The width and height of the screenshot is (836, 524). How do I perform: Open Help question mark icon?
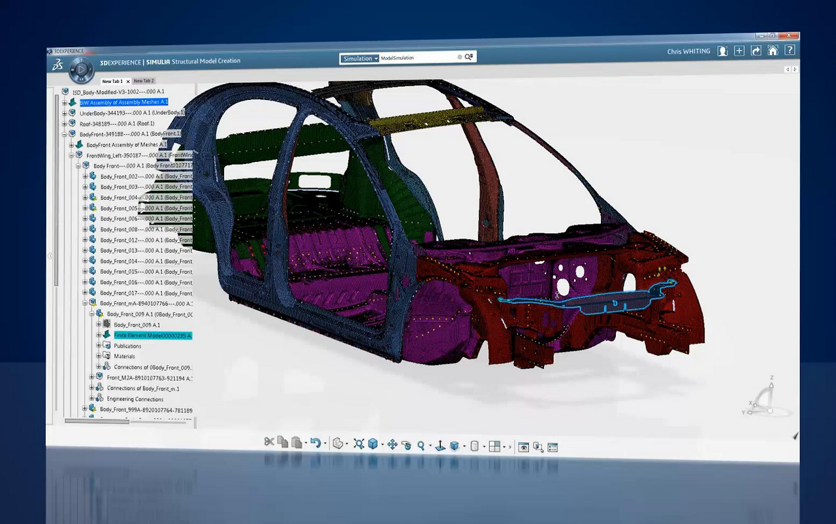click(x=790, y=50)
